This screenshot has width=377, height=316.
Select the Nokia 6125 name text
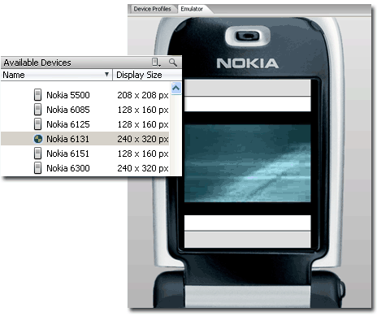[x=68, y=124]
